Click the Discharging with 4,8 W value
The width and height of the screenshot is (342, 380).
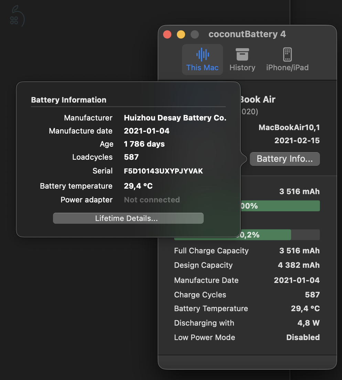pos(308,323)
